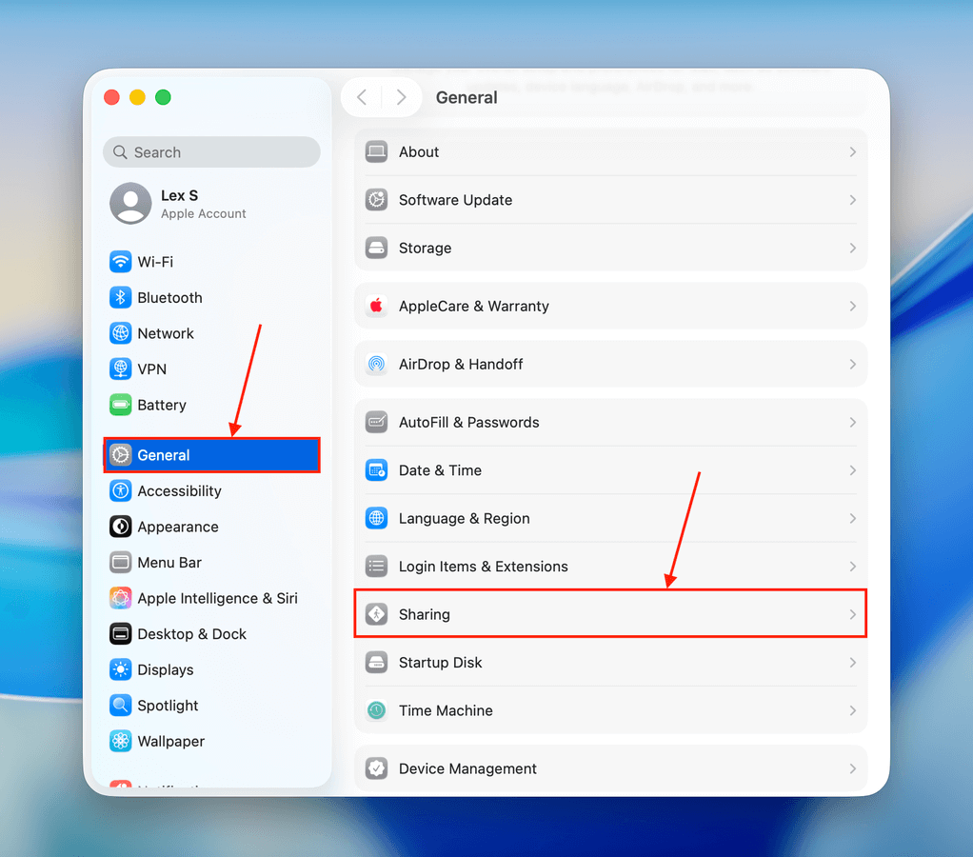
Task: Expand the Storage row chevron
Action: [x=852, y=248]
